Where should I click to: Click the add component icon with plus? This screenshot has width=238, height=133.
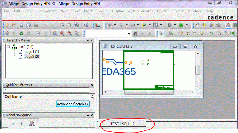coord(171,33)
